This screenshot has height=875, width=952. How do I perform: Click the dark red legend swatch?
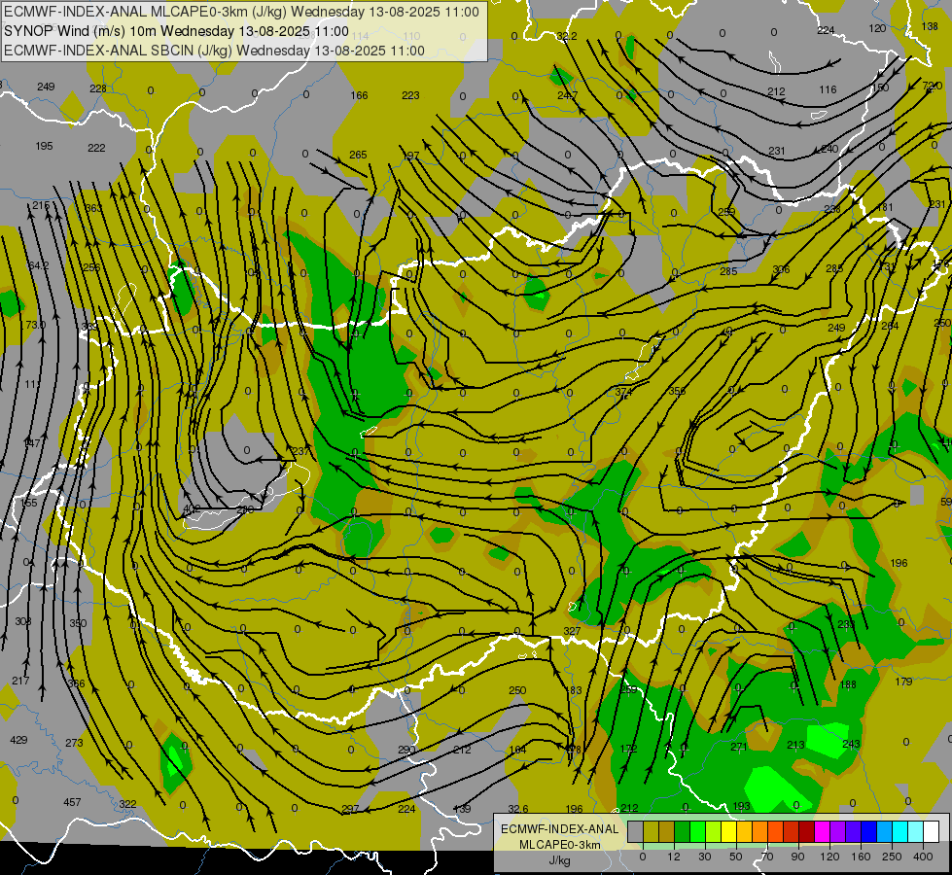click(x=806, y=831)
